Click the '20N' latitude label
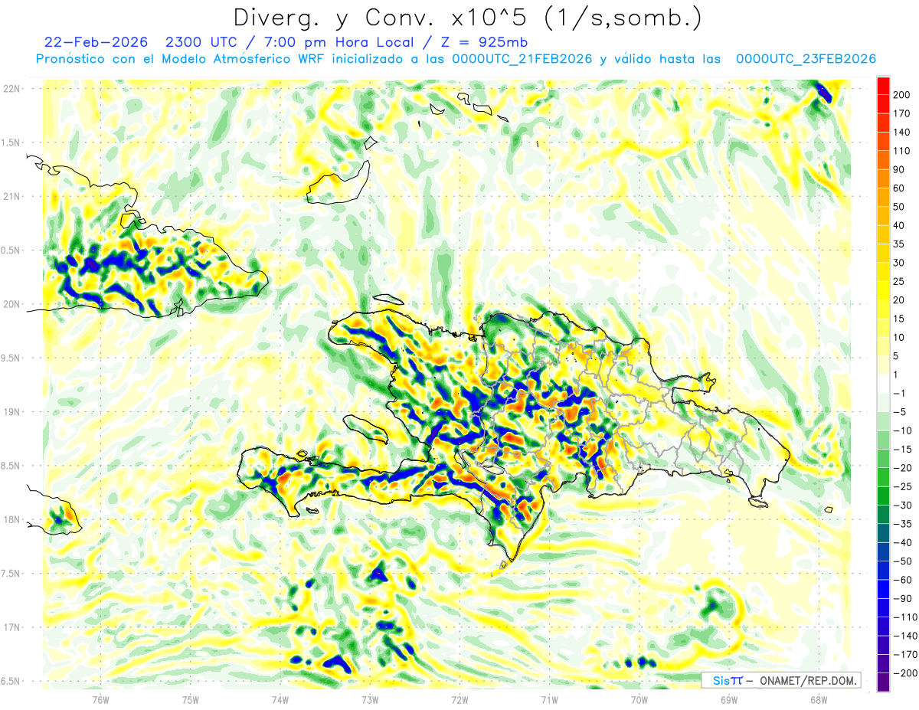The height and width of the screenshot is (710, 919). click(12, 304)
